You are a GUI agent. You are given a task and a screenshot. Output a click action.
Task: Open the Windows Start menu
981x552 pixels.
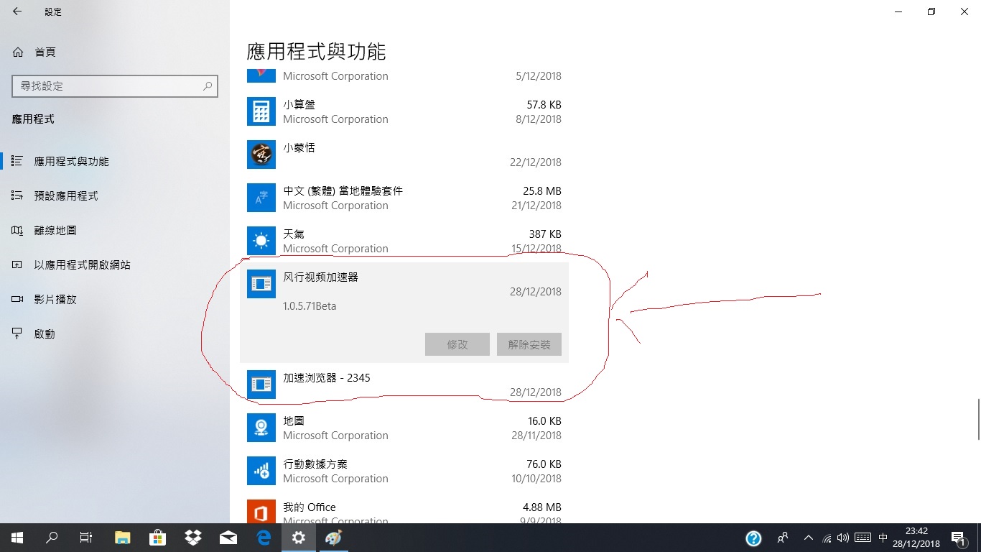point(17,538)
